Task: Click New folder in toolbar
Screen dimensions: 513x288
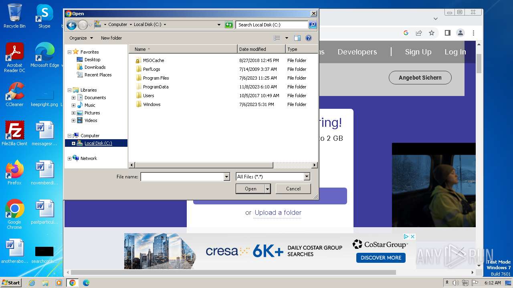Action: tap(111, 38)
